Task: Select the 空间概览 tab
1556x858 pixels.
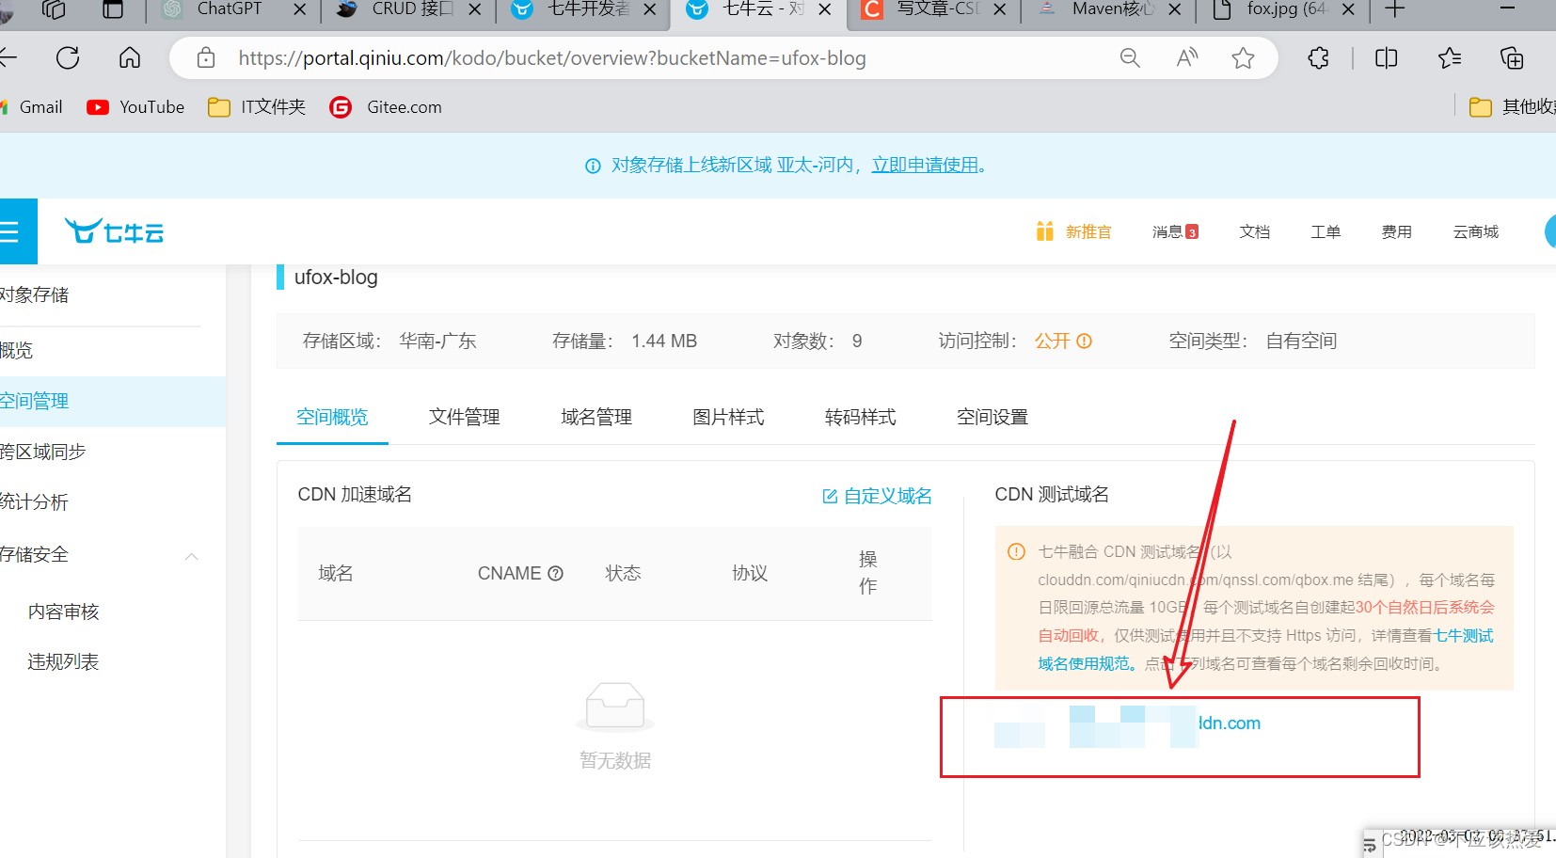Action: click(332, 417)
